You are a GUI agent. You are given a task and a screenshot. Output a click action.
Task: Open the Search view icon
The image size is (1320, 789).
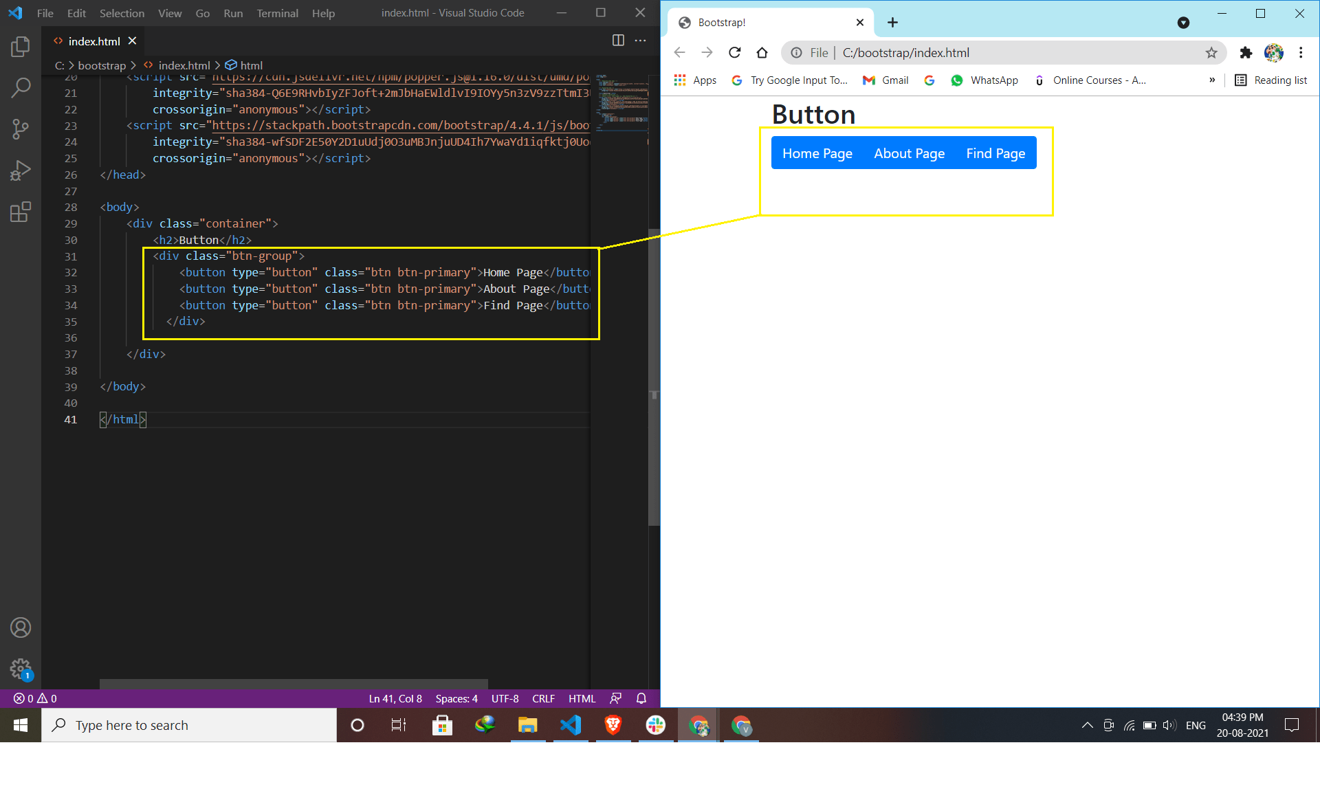click(21, 87)
